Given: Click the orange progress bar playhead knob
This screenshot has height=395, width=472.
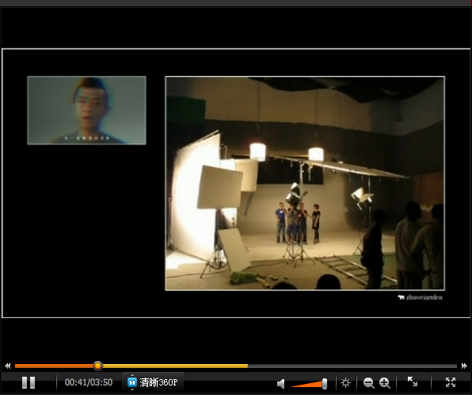Looking at the screenshot, I should click(x=97, y=366).
